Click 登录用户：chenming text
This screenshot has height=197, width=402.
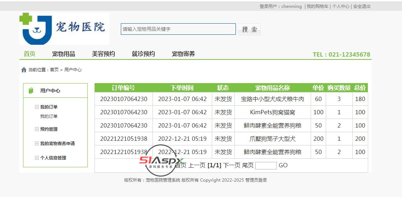pyautogui.click(x=280, y=6)
